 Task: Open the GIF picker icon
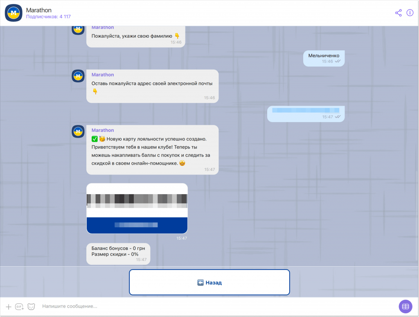point(20,307)
